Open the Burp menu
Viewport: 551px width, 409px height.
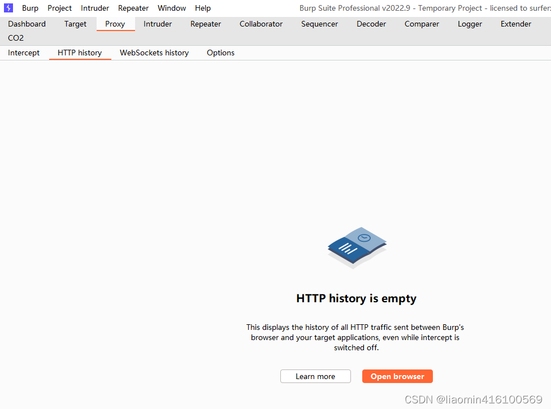pos(30,8)
